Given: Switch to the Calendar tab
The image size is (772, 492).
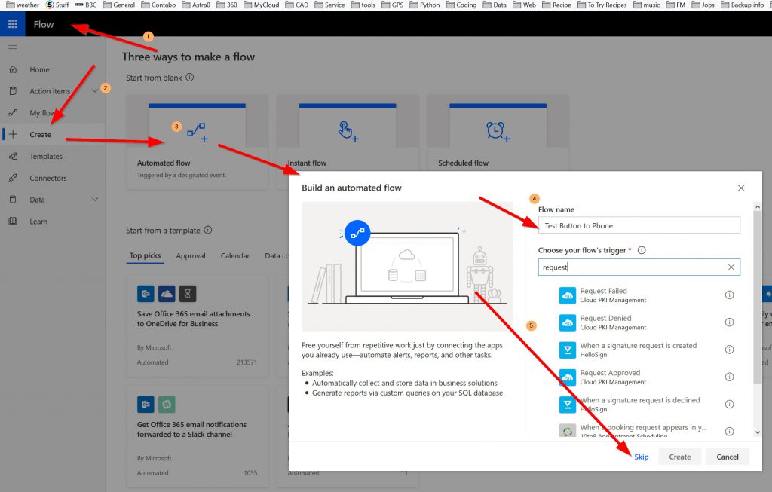Looking at the screenshot, I should [235, 256].
